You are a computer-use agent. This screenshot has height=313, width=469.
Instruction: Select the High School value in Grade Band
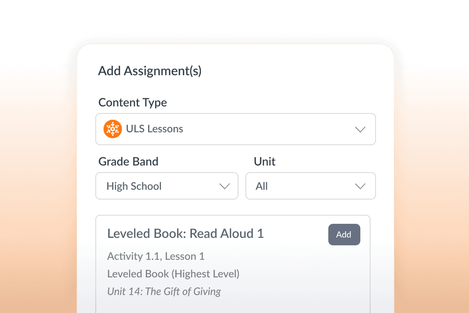pyautogui.click(x=134, y=186)
